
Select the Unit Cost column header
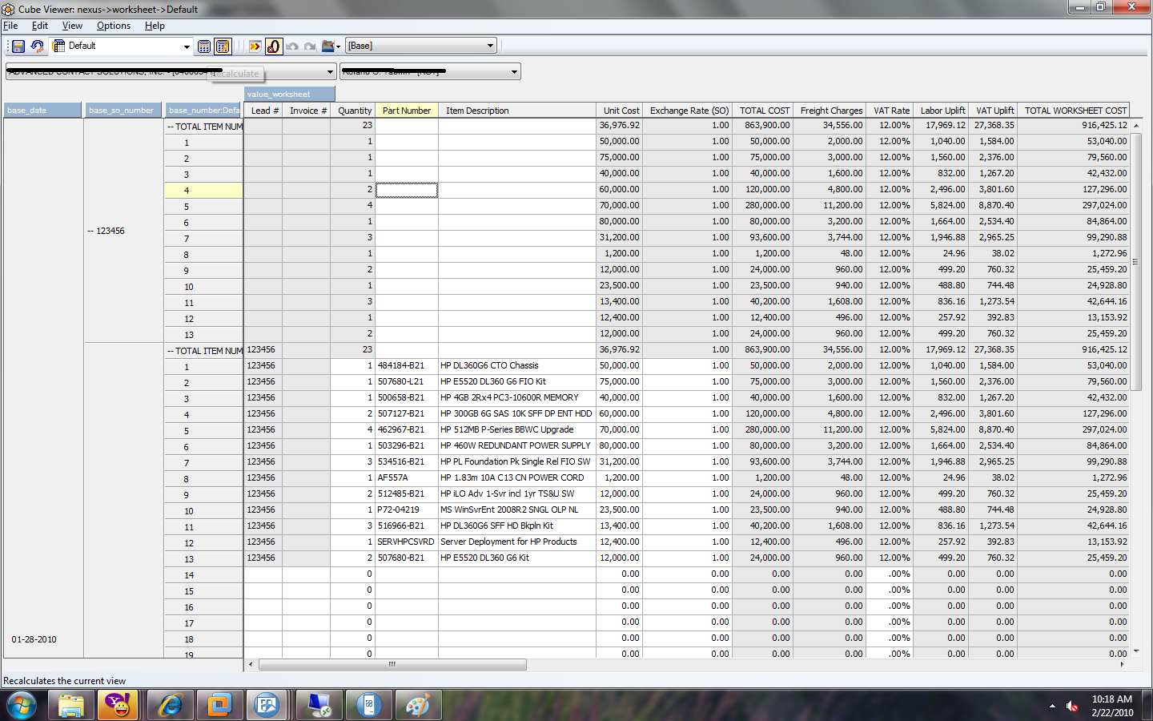620,111
